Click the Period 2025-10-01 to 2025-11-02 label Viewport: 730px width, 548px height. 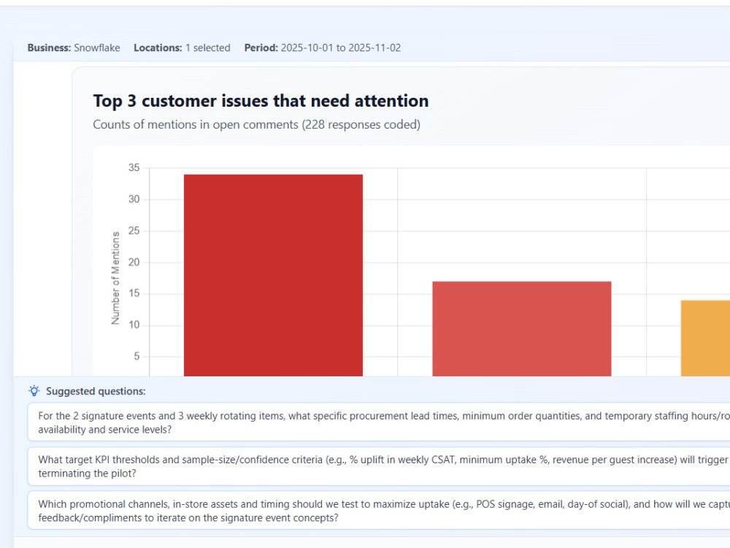click(322, 47)
